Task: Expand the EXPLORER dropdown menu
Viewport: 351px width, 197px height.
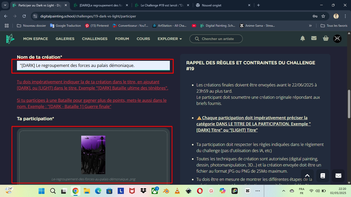Action: point(170,39)
